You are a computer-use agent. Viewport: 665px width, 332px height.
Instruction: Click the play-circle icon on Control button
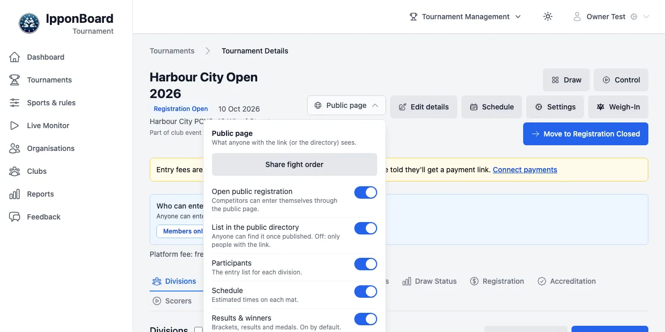[x=606, y=80]
